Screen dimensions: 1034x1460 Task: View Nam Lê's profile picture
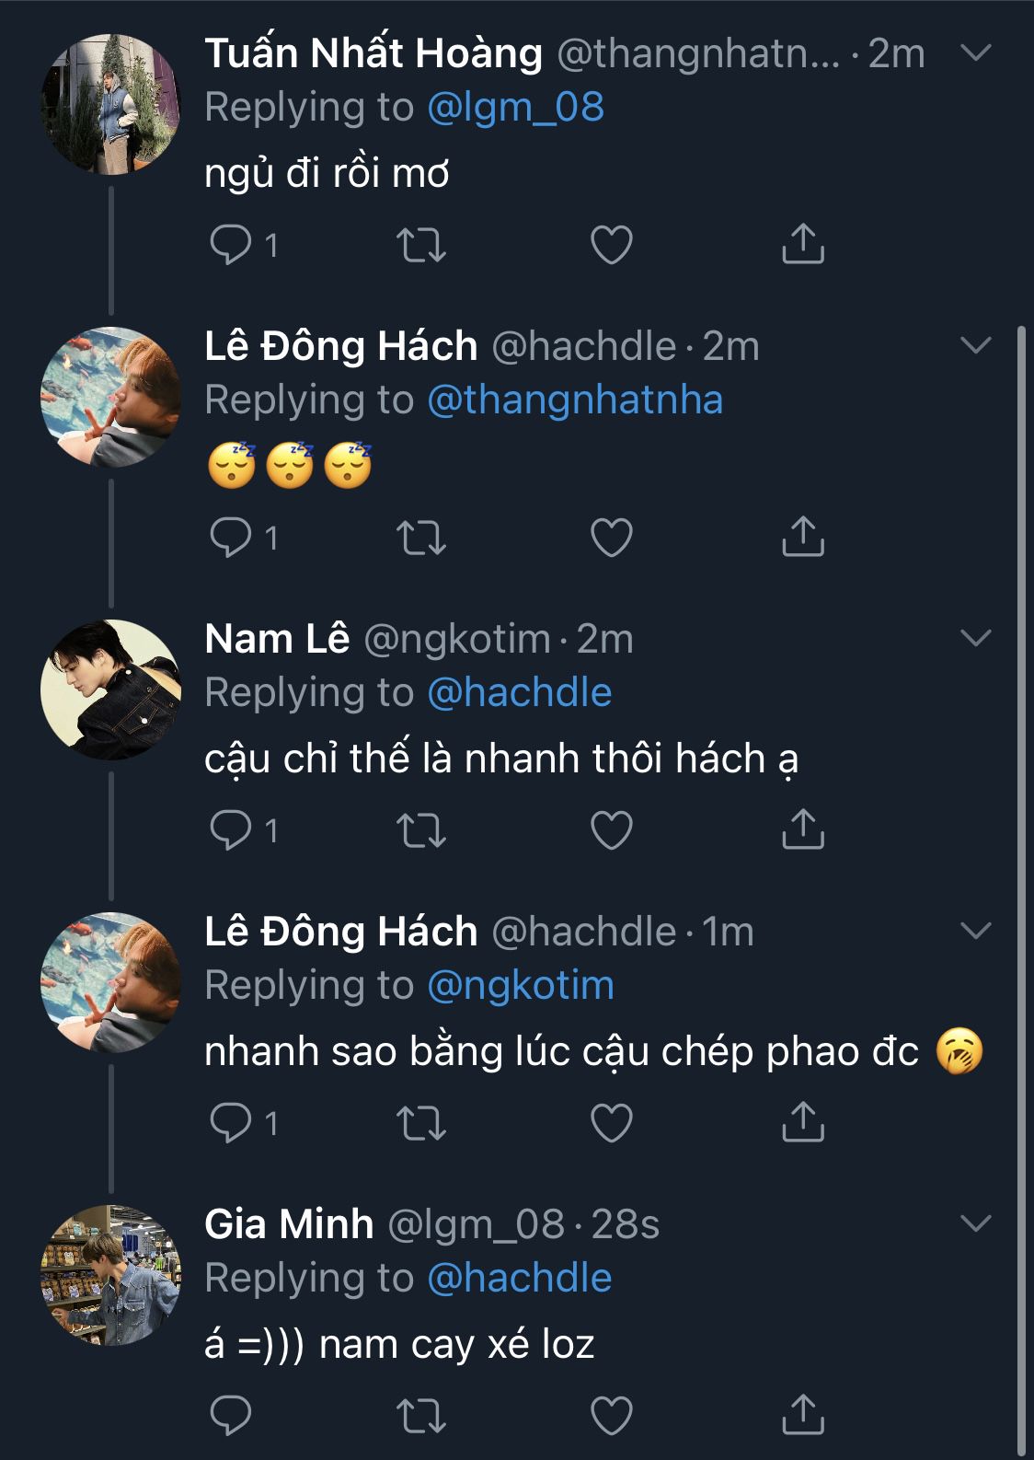click(111, 689)
